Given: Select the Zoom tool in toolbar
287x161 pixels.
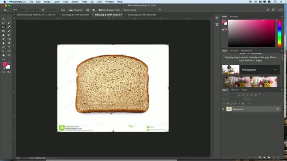Looking at the screenshot, I should pos(9,55).
